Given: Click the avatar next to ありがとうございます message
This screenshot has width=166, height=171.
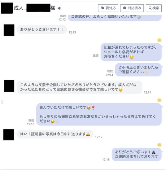Looking at the screenshot, I should click(x=9, y=30).
